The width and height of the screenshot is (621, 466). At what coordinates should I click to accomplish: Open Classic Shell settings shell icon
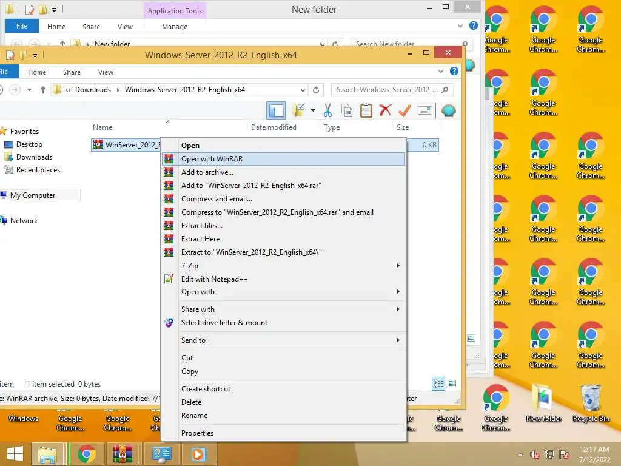448,110
